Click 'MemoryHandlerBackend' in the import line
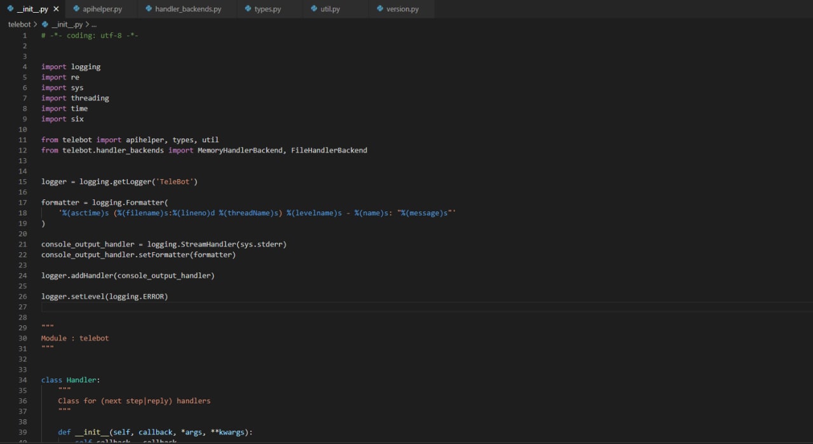The width and height of the screenshot is (813, 444). tap(240, 150)
